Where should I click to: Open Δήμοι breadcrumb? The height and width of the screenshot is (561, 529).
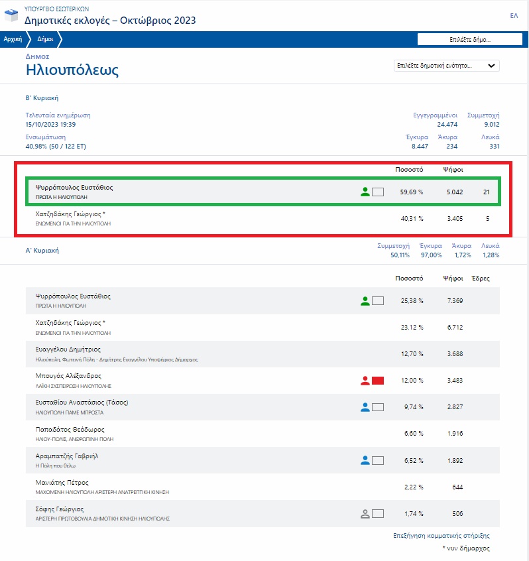(x=45, y=39)
